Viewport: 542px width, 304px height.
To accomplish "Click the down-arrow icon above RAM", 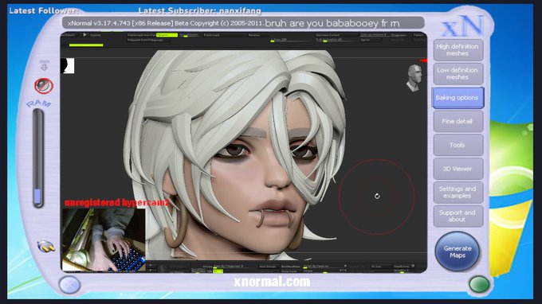I will pos(44,65).
